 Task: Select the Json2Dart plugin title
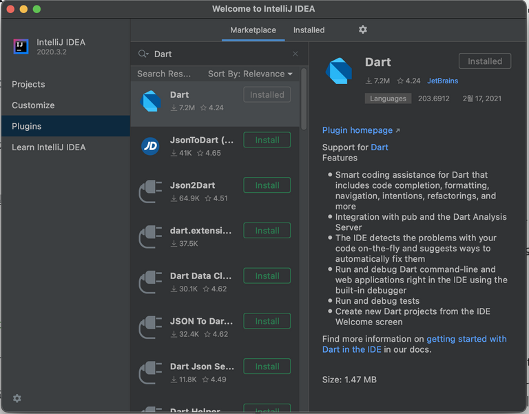[x=192, y=185]
